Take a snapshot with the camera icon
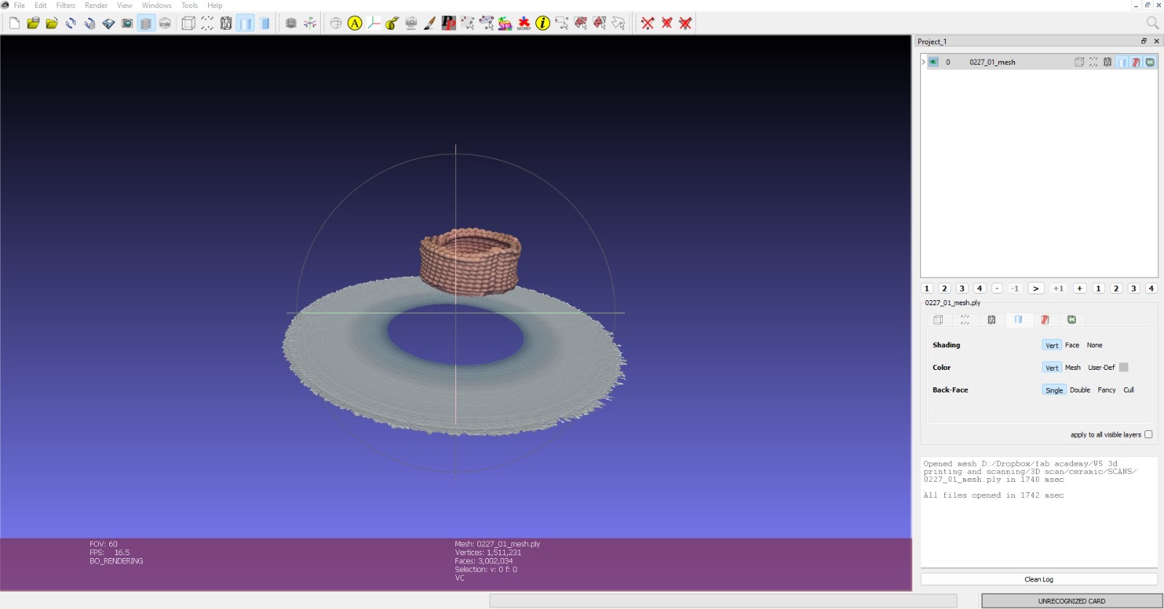The image size is (1164, 609). point(127,23)
